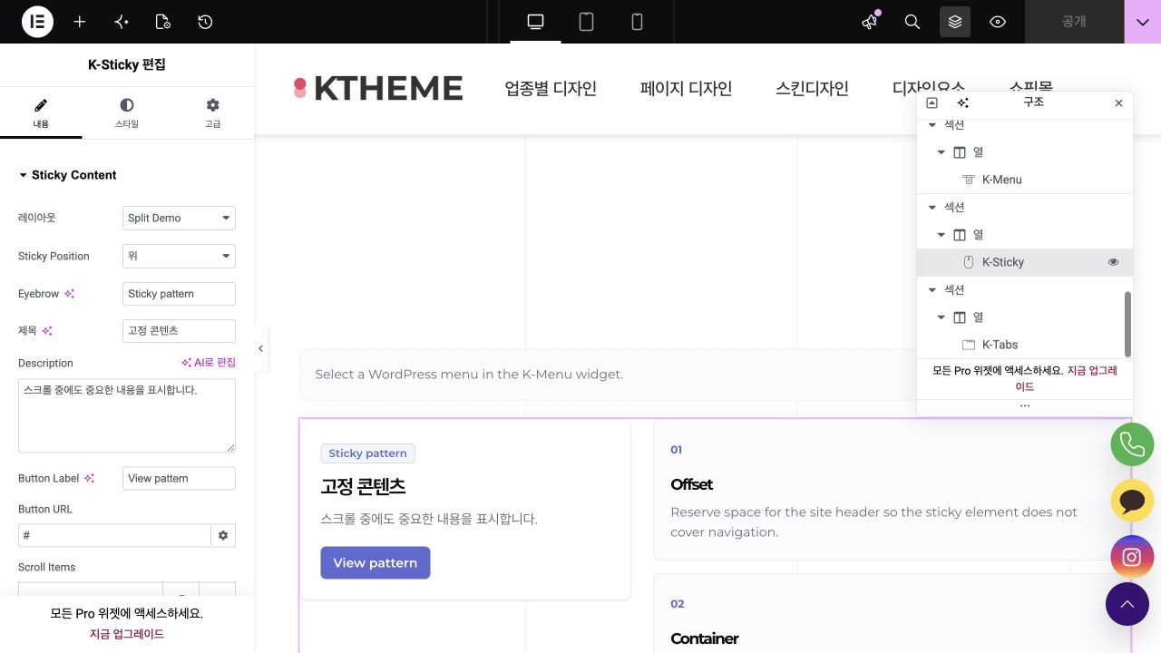Viewport: 1161px width, 653px height.
Task: Click the 공개 publish button
Action: (1074, 22)
